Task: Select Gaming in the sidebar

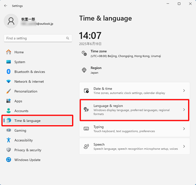Action: click(x=20, y=131)
